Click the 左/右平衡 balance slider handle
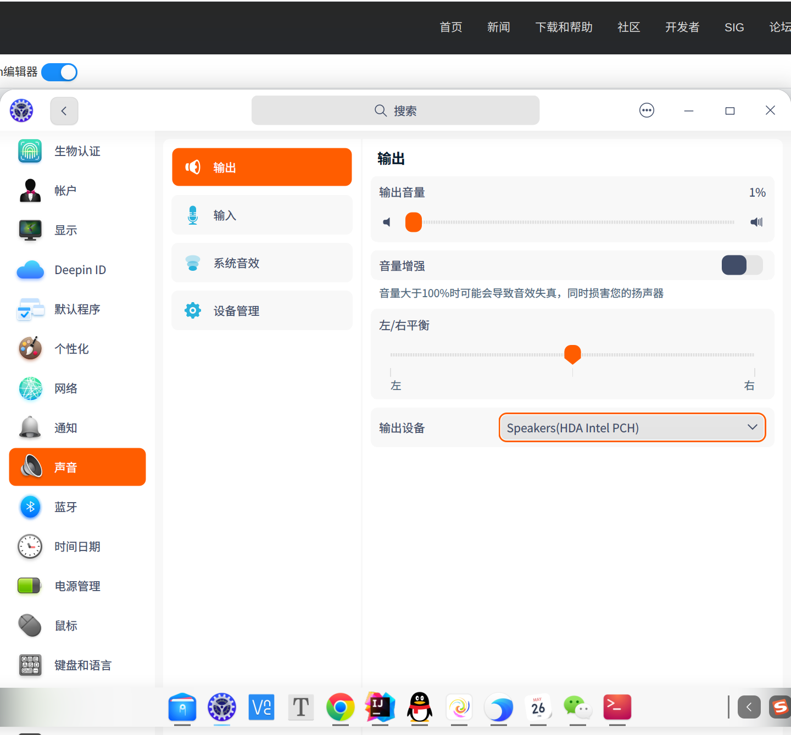Image resolution: width=791 pixels, height=735 pixels. [572, 354]
